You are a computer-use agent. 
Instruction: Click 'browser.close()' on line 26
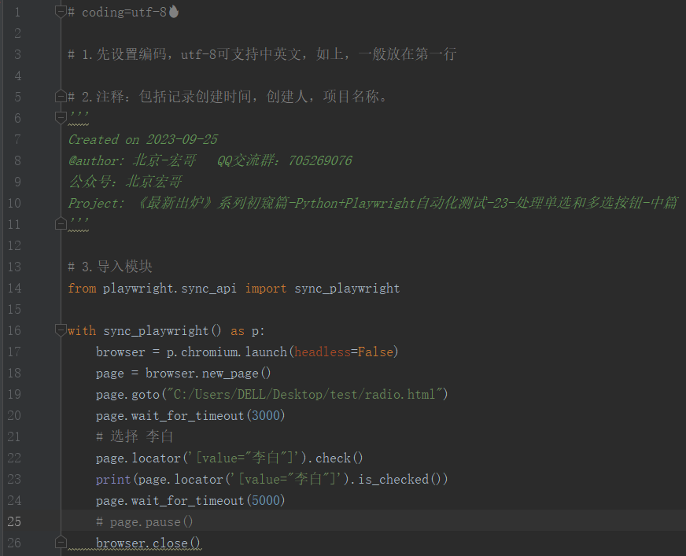click(x=148, y=543)
